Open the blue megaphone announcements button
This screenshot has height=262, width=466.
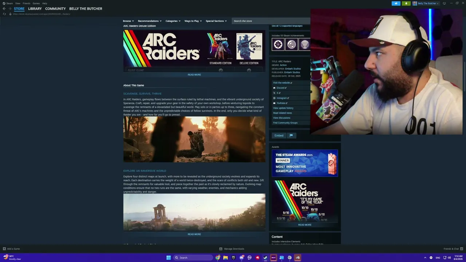(396, 3)
